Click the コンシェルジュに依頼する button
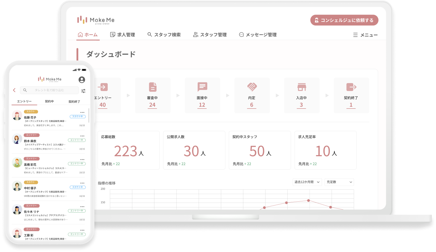436x252 pixels. (x=344, y=20)
